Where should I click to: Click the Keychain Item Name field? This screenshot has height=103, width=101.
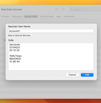tap(51, 31)
